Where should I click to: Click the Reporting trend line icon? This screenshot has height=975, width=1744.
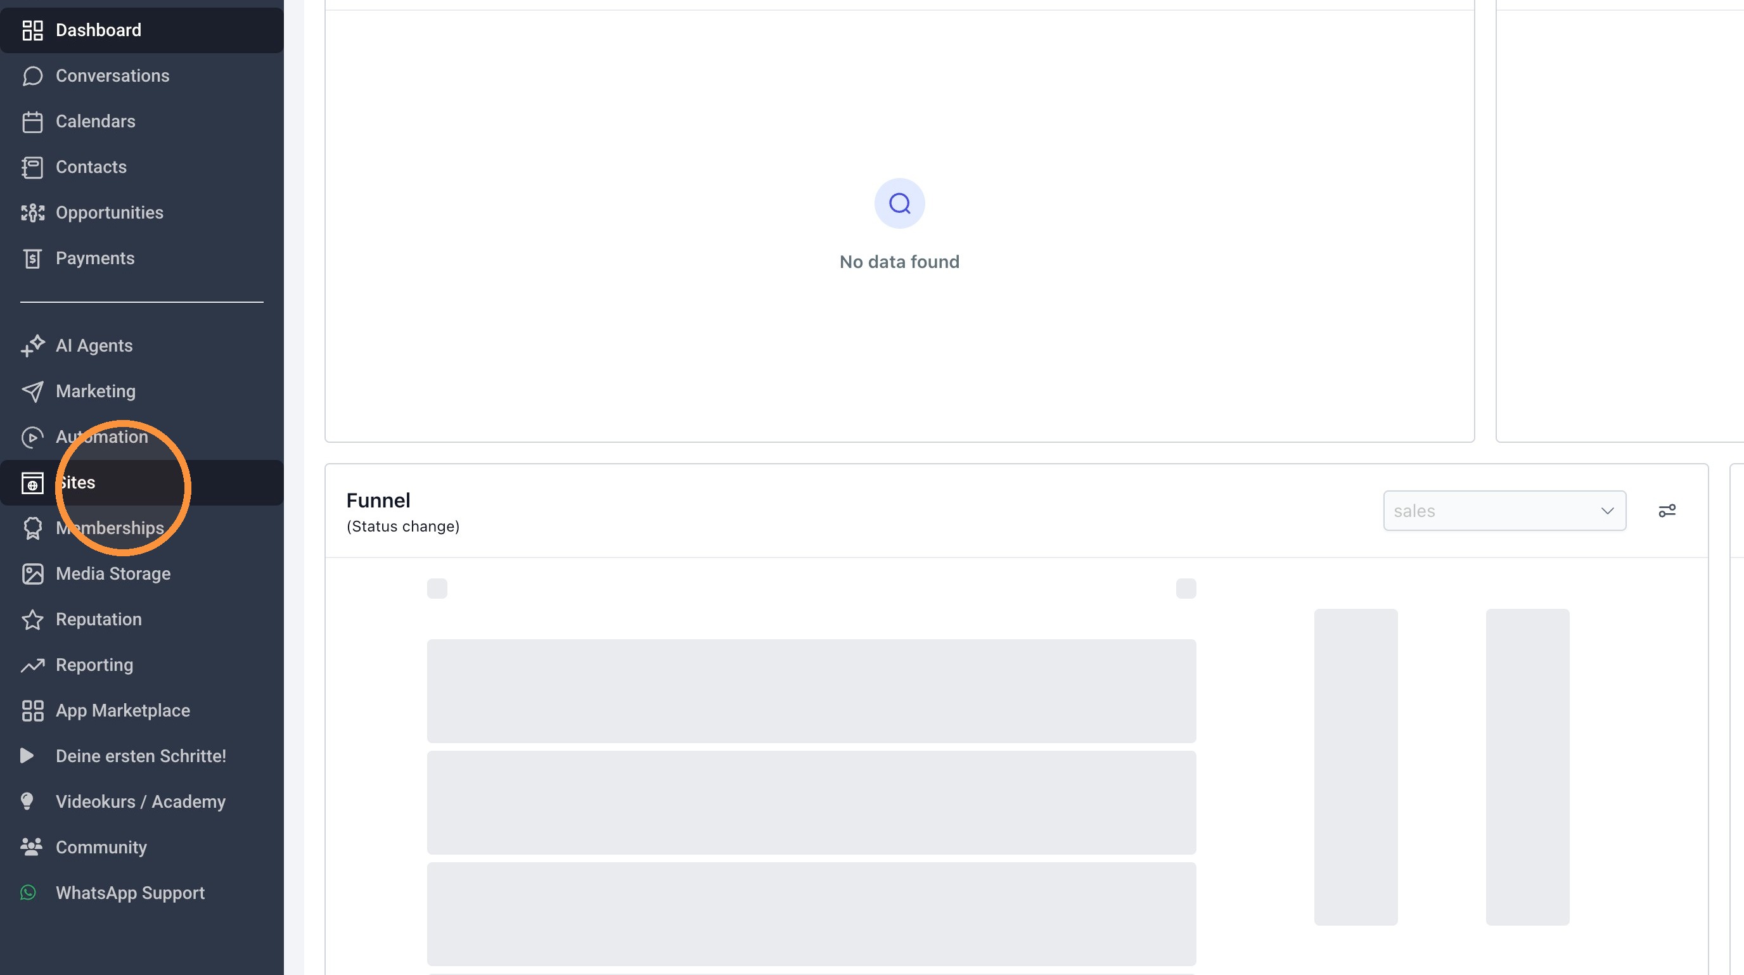(x=32, y=665)
